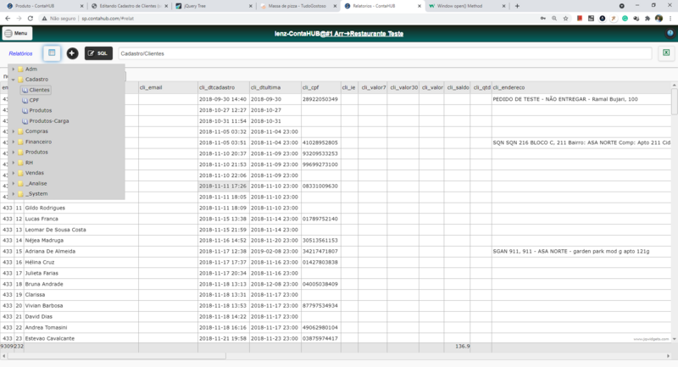
Task: Click the Cadastro/Clientes report name field
Action: 385,53
